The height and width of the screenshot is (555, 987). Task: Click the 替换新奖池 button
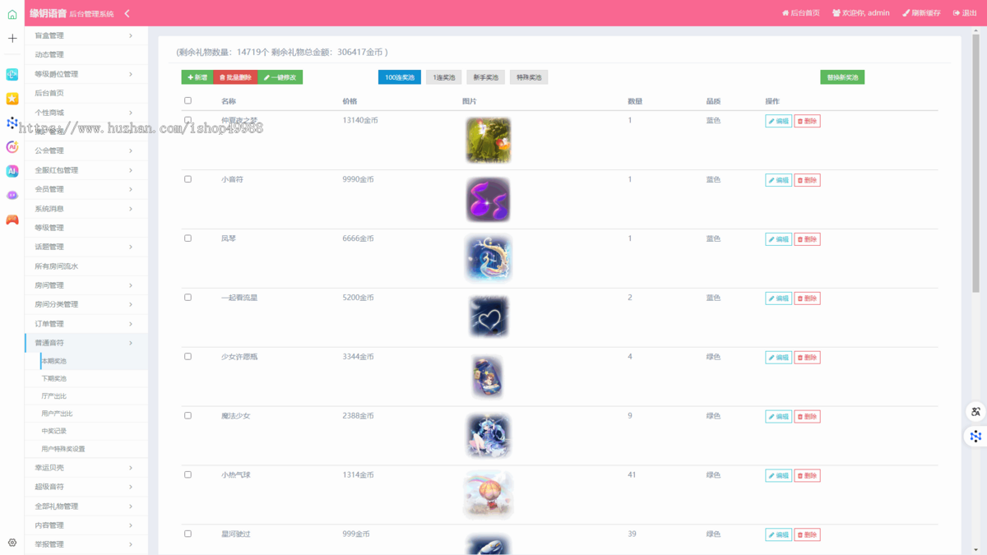point(842,77)
